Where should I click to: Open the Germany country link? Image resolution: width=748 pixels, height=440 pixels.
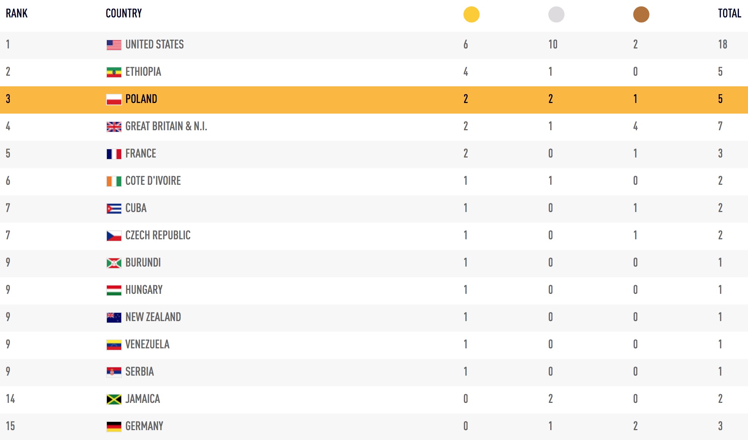[x=144, y=426]
